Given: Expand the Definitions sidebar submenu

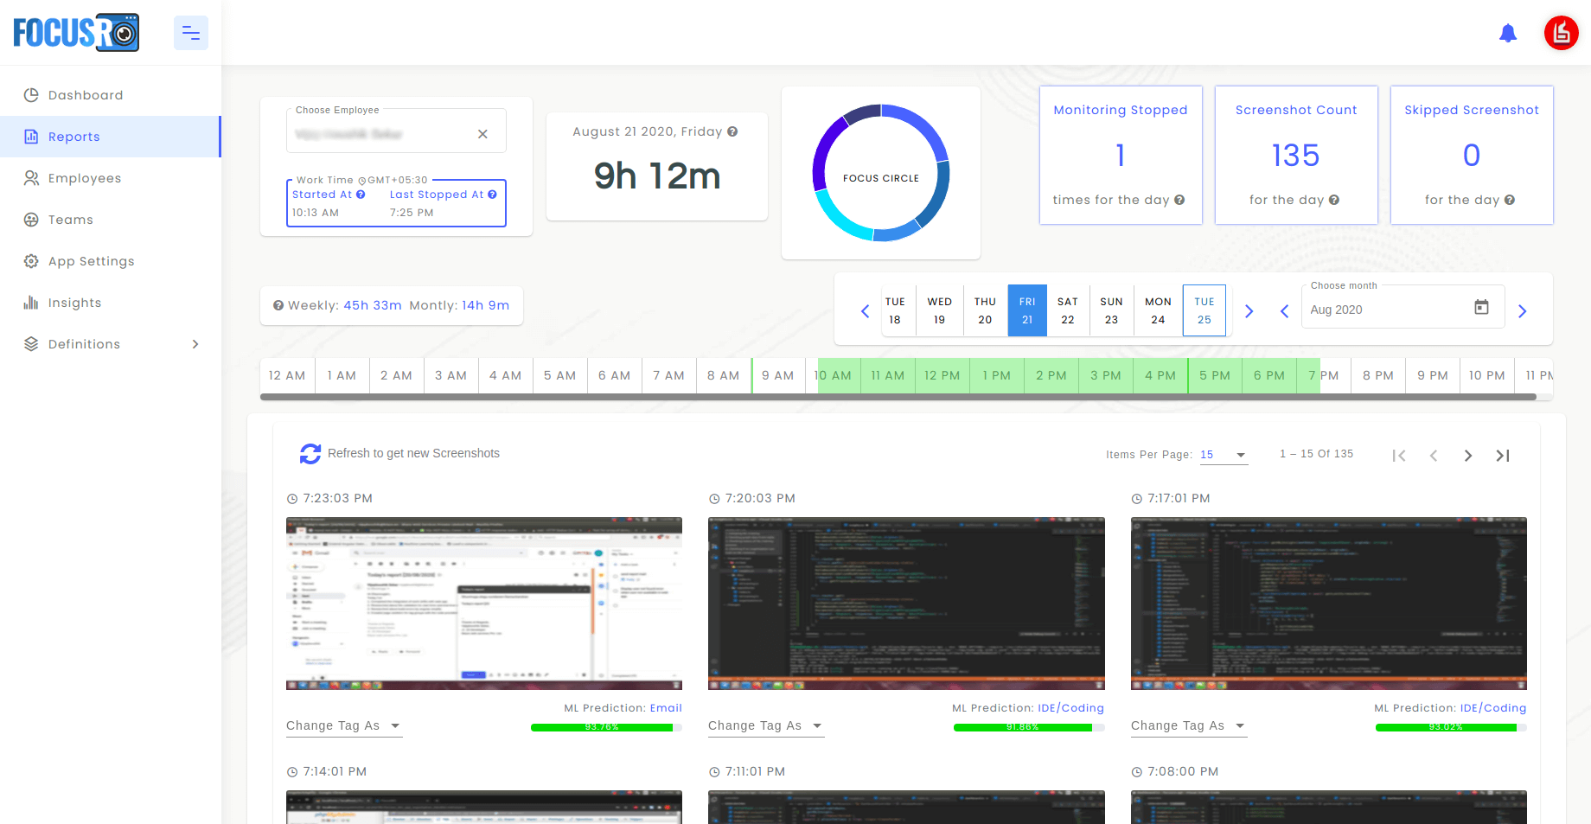Looking at the screenshot, I should (x=195, y=344).
